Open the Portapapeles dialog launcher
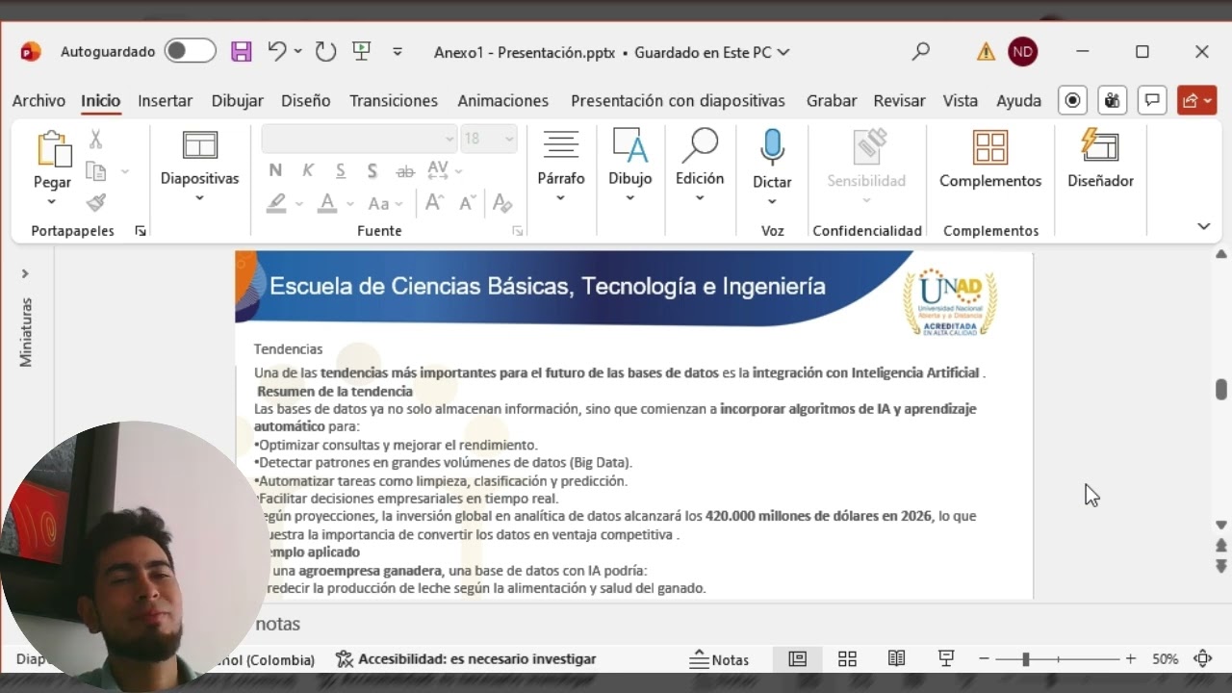1232x693 pixels. [x=141, y=231]
